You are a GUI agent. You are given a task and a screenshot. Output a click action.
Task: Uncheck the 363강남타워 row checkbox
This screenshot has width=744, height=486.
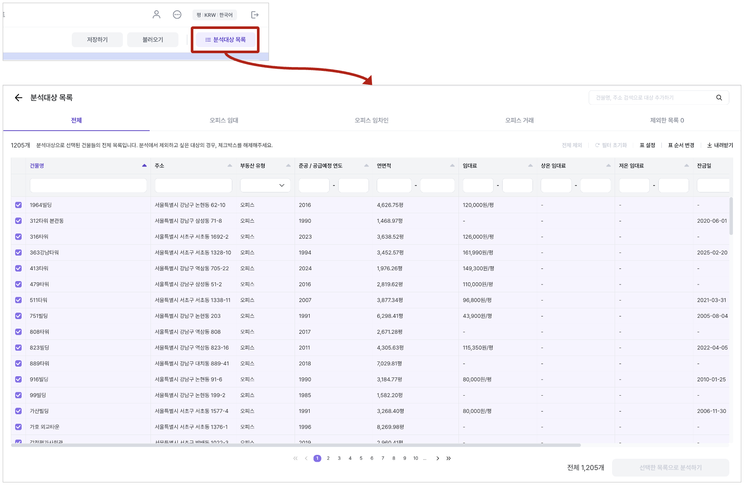(18, 253)
